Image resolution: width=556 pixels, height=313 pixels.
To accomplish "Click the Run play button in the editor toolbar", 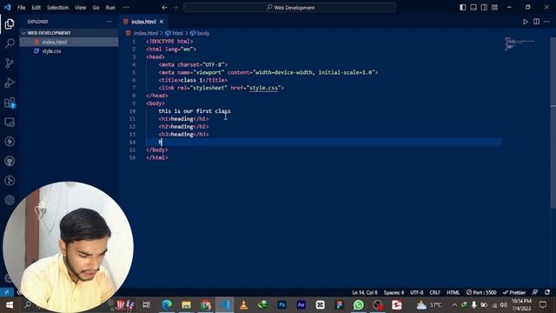I will tap(525, 22).
